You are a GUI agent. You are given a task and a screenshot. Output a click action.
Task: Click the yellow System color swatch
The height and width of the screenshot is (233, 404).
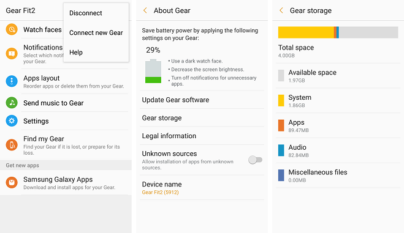coord(281,101)
